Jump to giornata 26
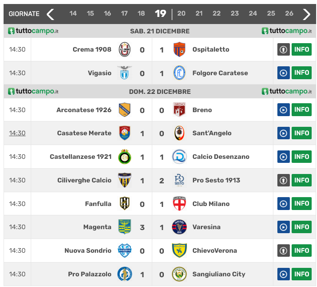This screenshot has height=287, width=317. [289, 14]
